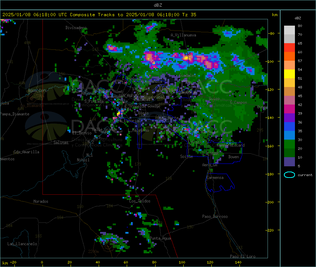Click the '80' value at legend top
Viewport: 316px width, 267px height.
click(x=300, y=26)
